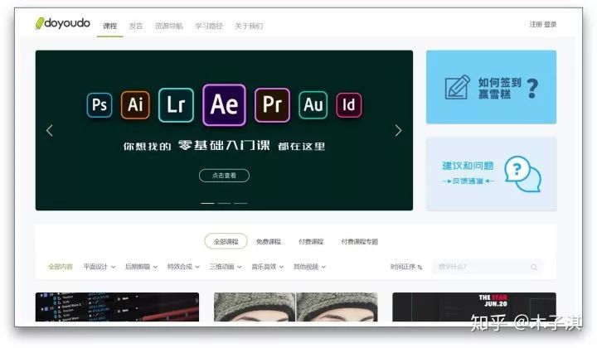Select the InDesign (Id) icon
The height and width of the screenshot is (348, 597).
349,105
